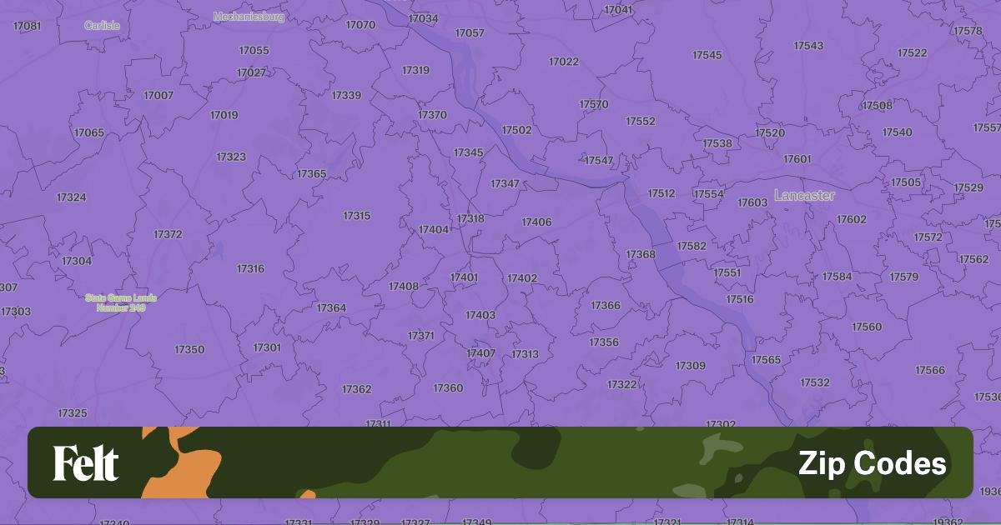Click zip code label 17324
The height and width of the screenshot is (525, 1001).
pos(71,197)
